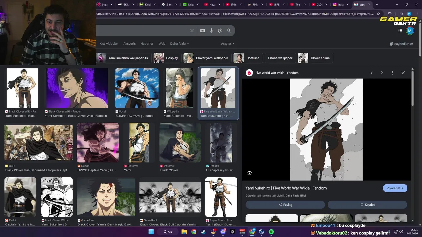Click the Kaydedilenler saved link
Viewport: 422px width, 237px height.
pyautogui.click(x=401, y=44)
